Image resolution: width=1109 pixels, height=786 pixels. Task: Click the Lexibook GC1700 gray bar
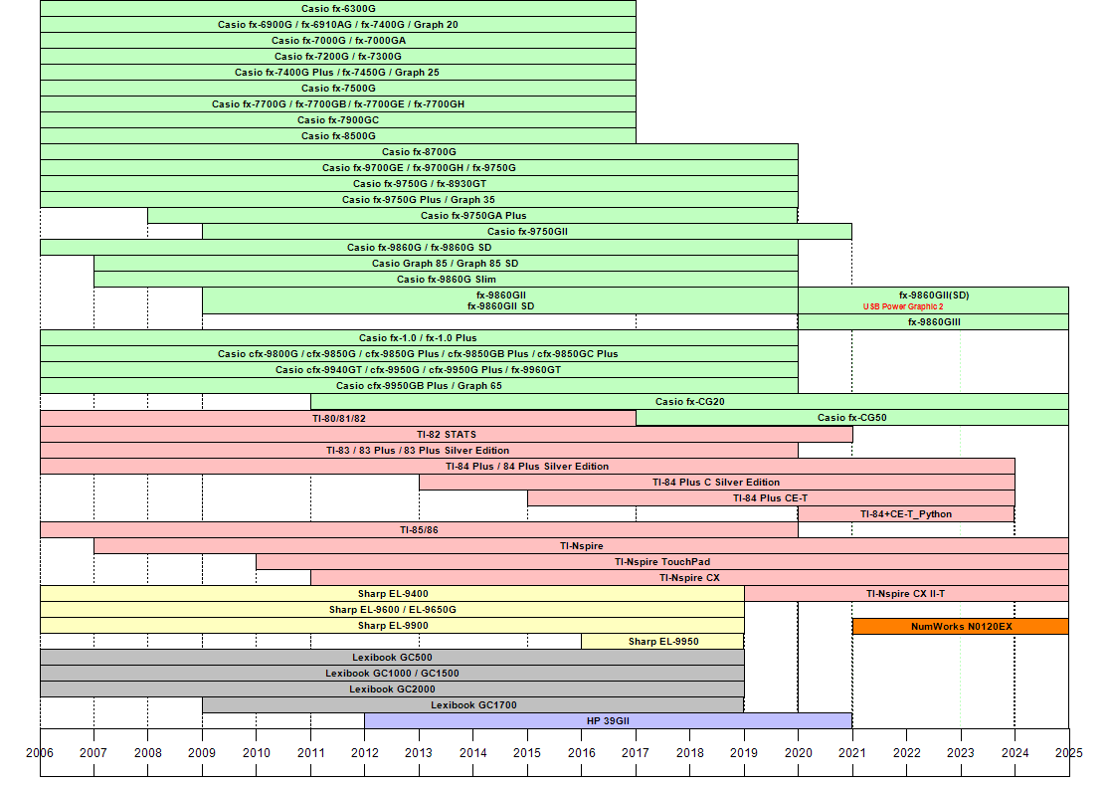[x=473, y=704]
